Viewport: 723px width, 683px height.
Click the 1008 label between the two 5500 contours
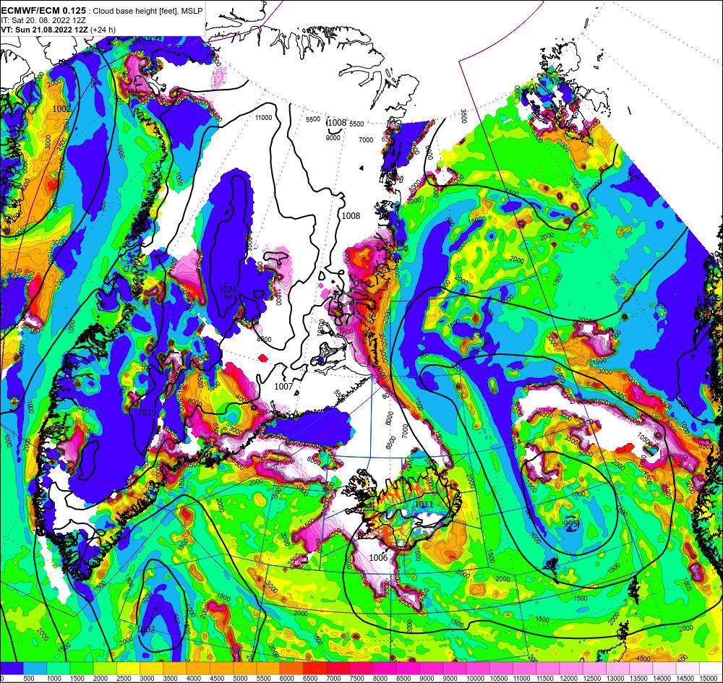pos(337,123)
